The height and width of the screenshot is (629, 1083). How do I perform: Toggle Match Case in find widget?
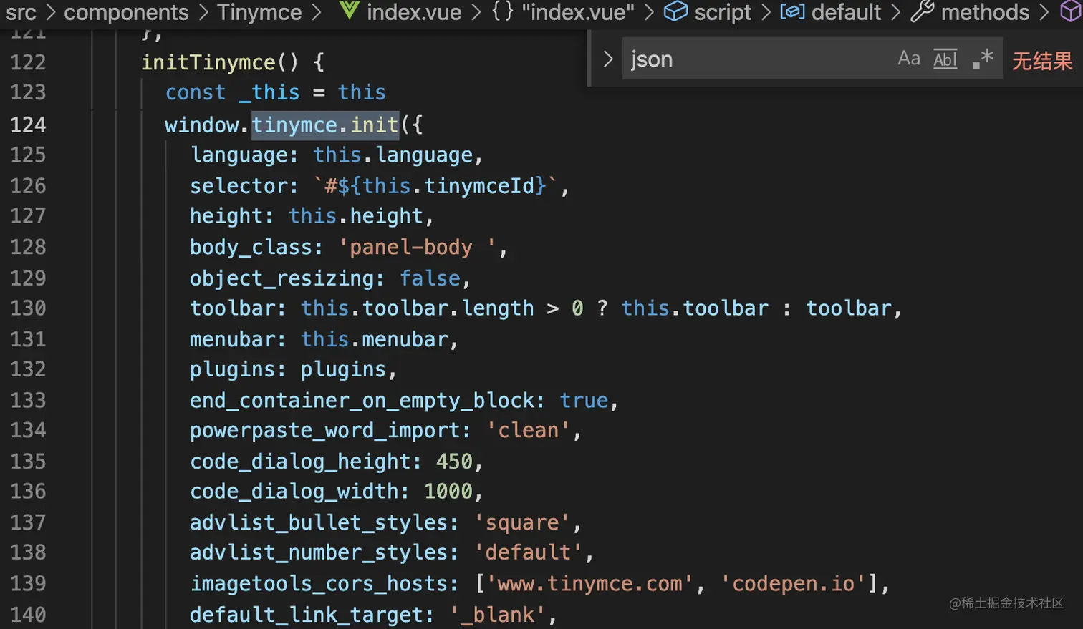(x=908, y=59)
